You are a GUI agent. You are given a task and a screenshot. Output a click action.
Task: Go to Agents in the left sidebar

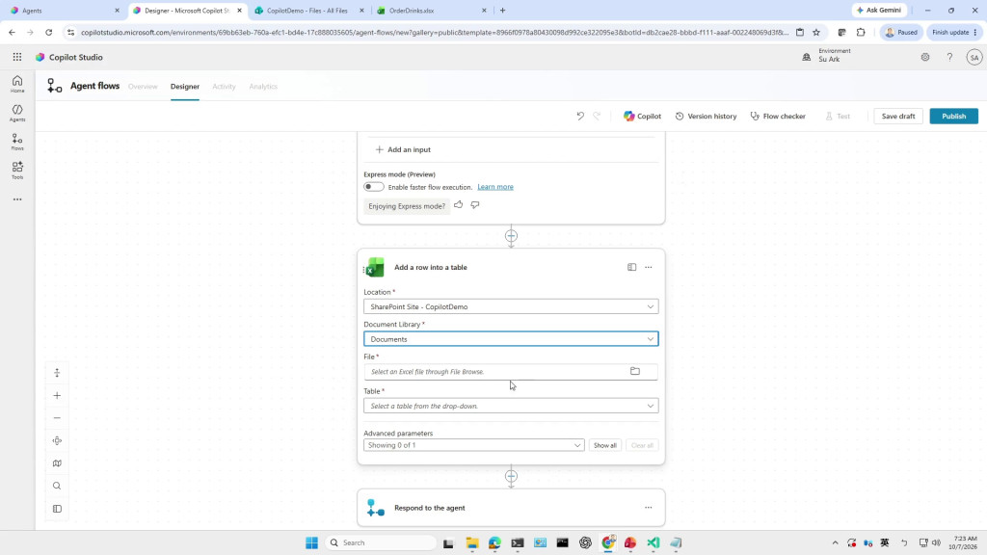[x=17, y=113]
